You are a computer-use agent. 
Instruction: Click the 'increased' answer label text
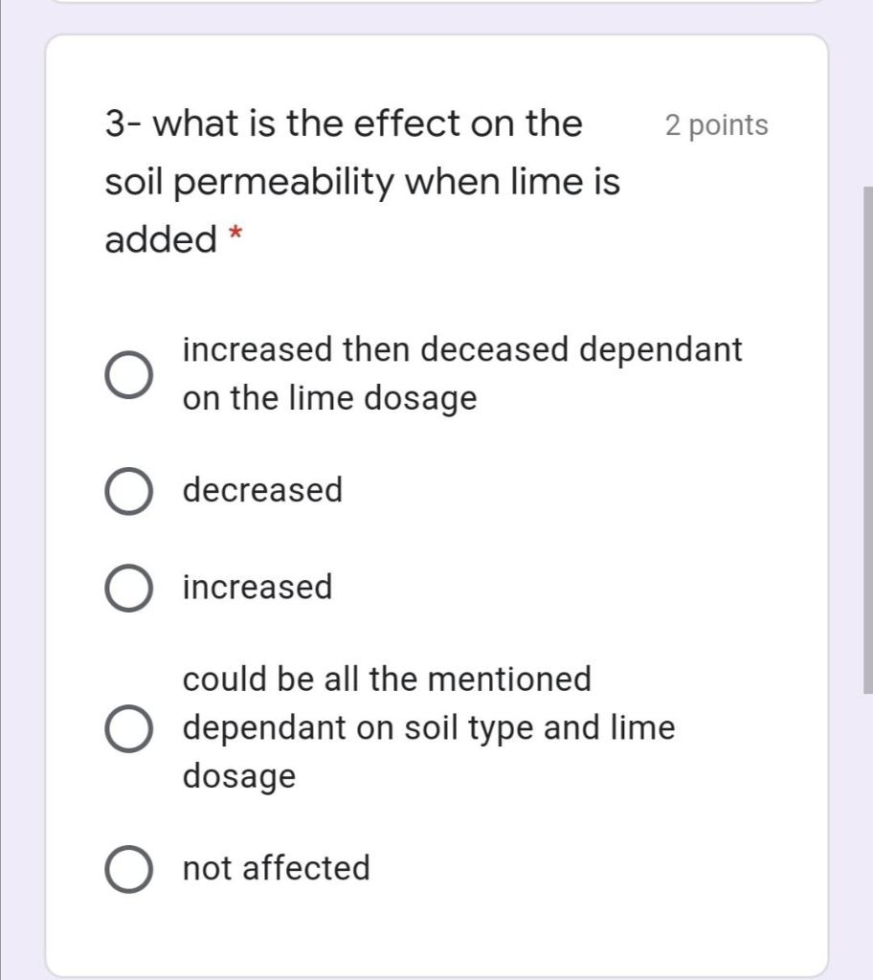coord(257,587)
